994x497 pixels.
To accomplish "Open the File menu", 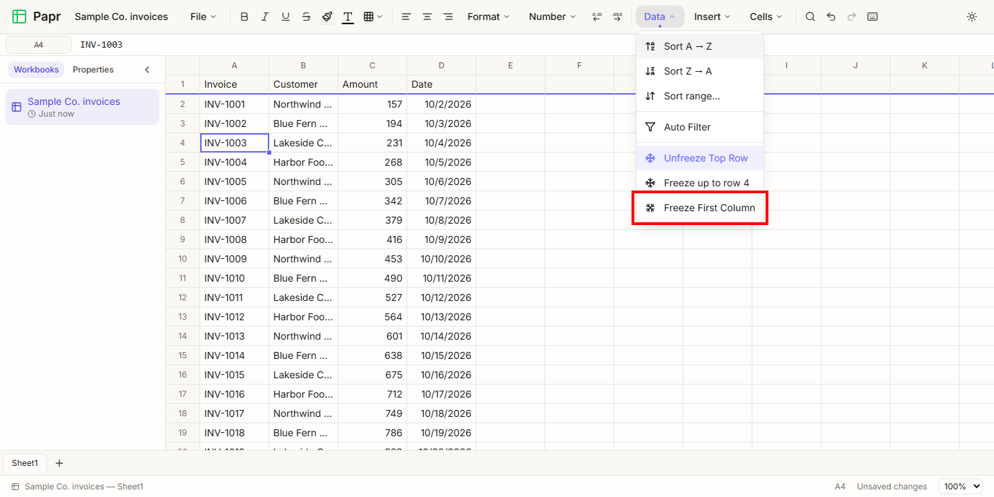I will point(204,17).
